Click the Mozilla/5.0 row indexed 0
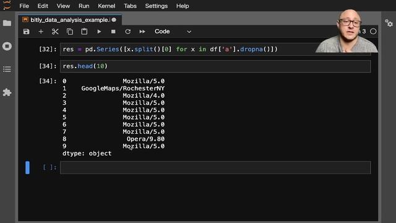 pyautogui.click(x=144, y=81)
